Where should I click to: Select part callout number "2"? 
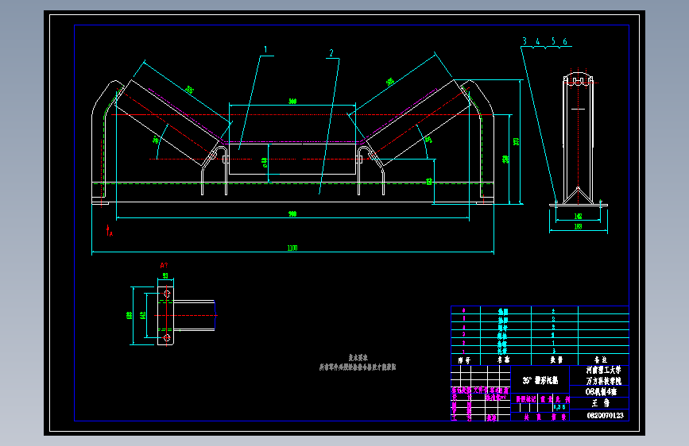[x=331, y=53]
